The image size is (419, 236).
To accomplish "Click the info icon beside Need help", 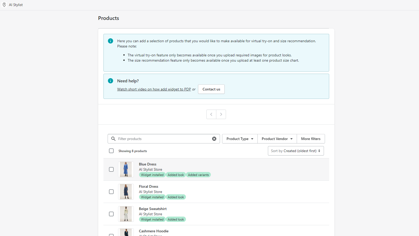I will pos(110,81).
